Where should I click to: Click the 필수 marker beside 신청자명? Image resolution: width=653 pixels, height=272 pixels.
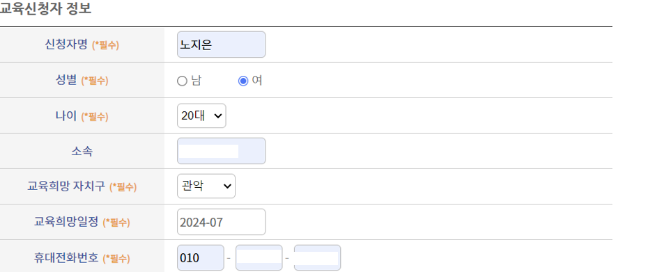pyautogui.click(x=105, y=45)
